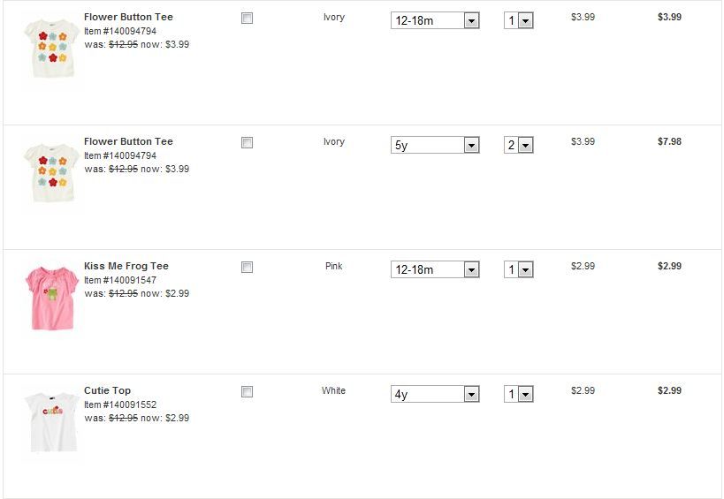Click the pink Kiss Me Frog Tee thumbnail
The width and height of the screenshot is (724, 499).
click(51, 296)
